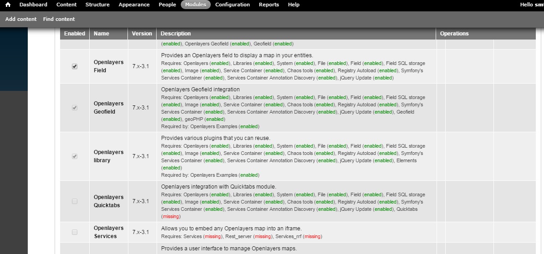The height and width of the screenshot is (254, 544).
Task: Open the Reports menu
Action: pos(269,5)
